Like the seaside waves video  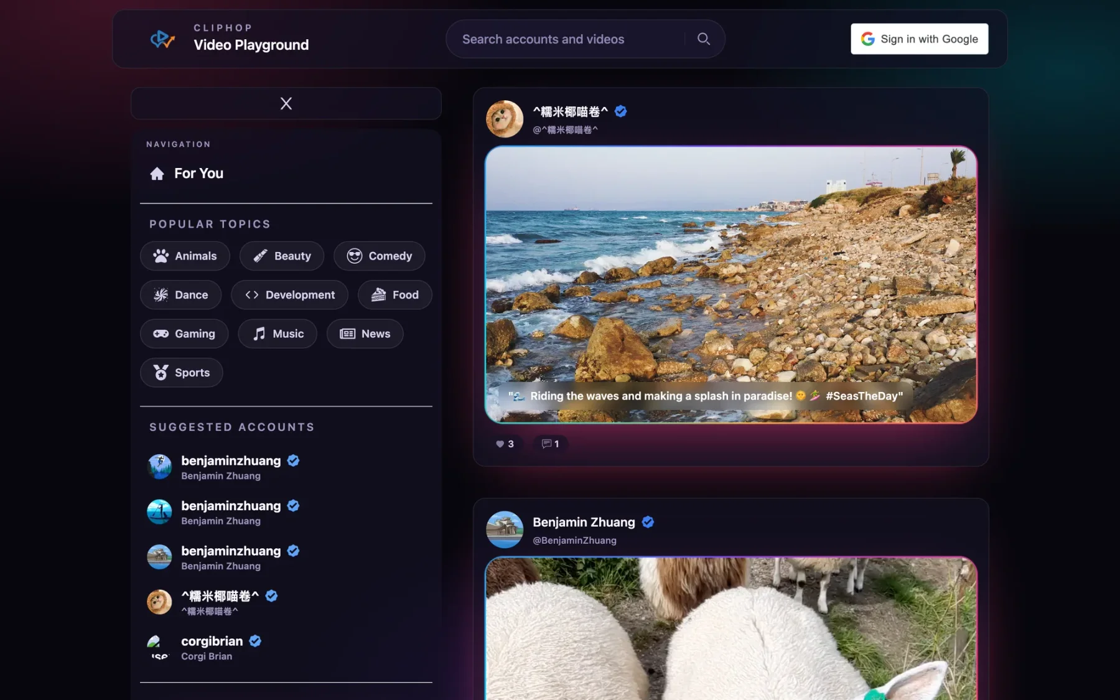(x=505, y=444)
